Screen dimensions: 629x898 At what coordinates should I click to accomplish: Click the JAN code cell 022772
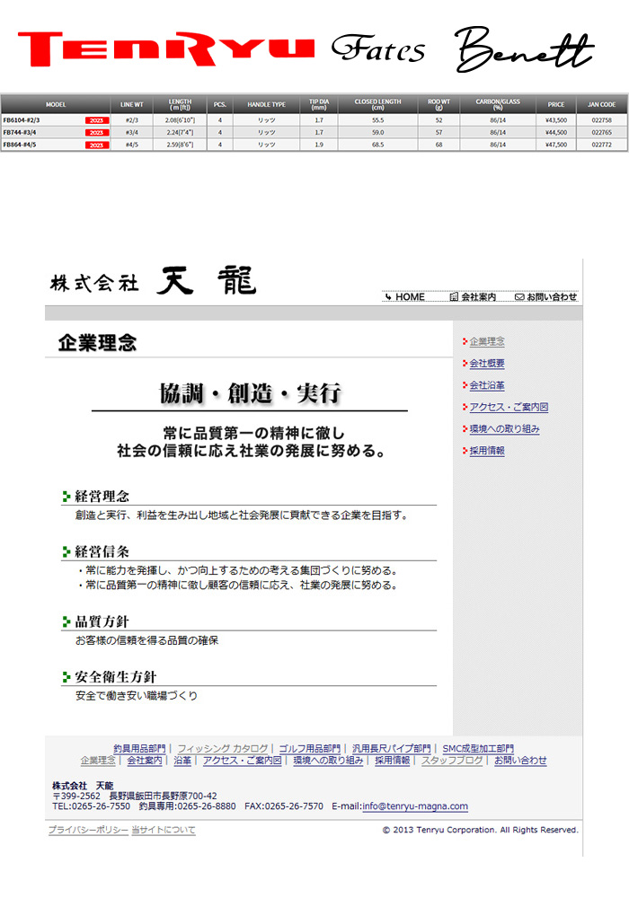pyautogui.click(x=601, y=145)
